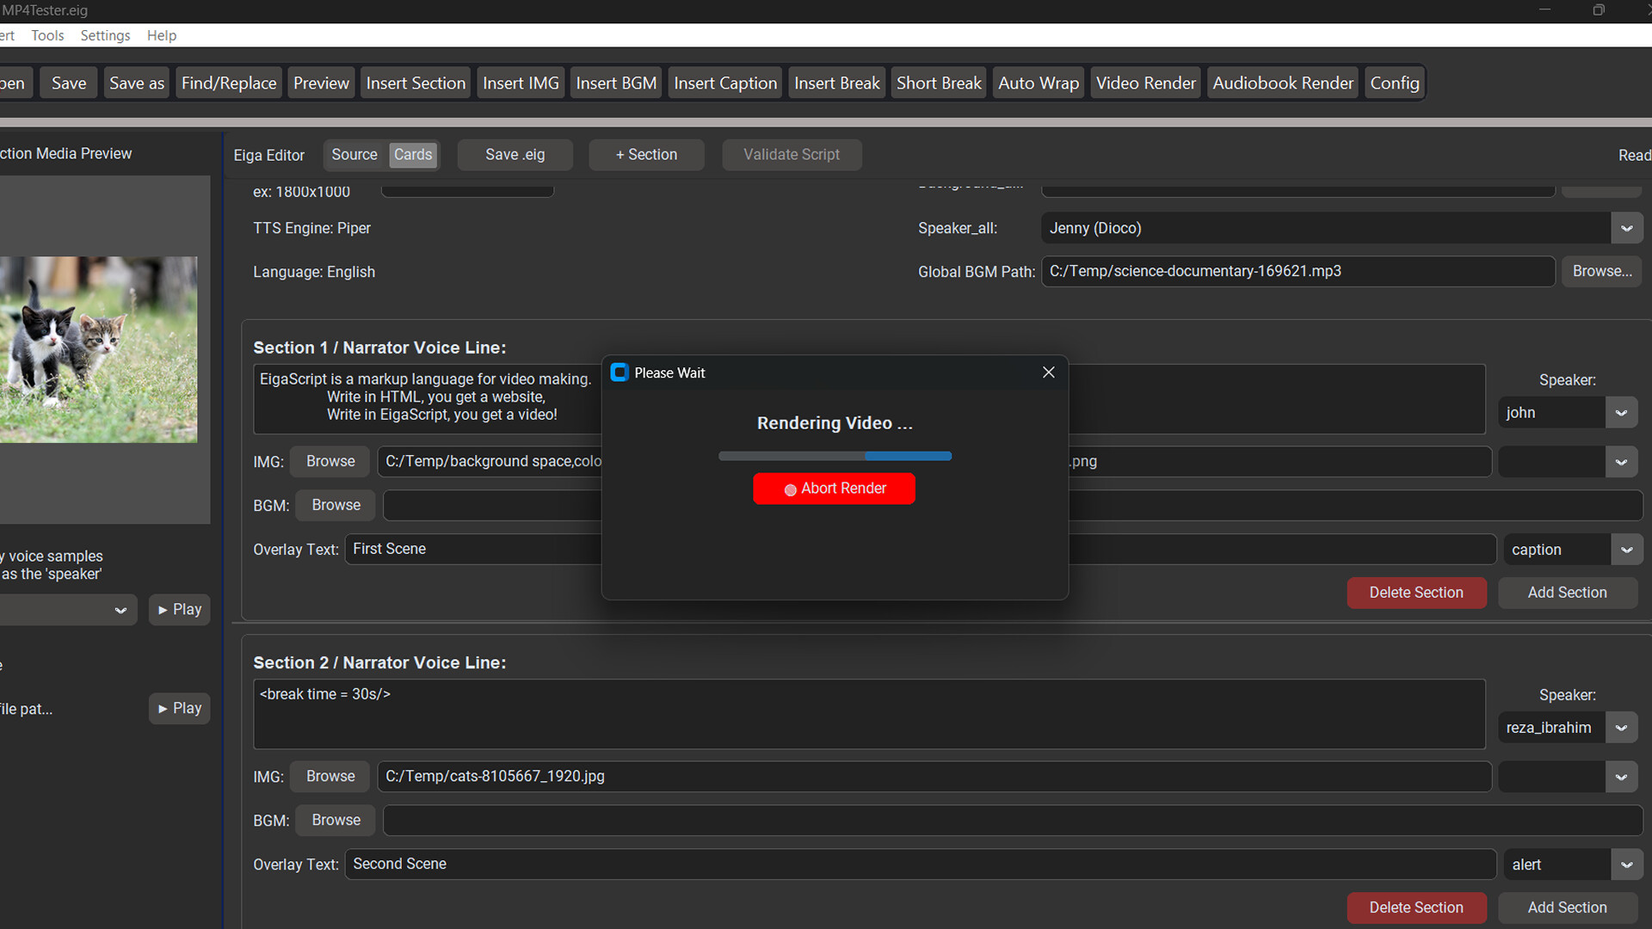Viewport: 1652px width, 929px height.
Task: Open the reza_ibrahim speaker dropdown
Action: click(1621, 727)
